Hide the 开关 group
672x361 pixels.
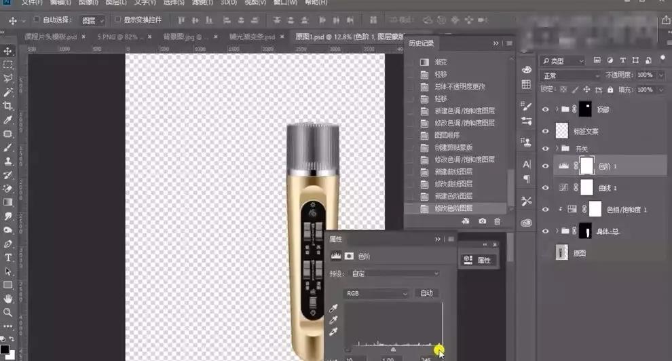pyautogui.click(x=545, y=149)
